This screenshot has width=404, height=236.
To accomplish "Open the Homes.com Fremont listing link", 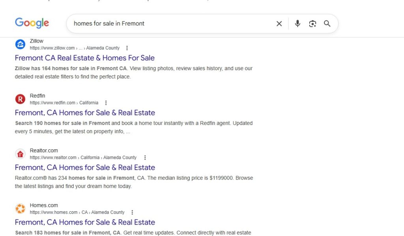I will pos(84,222).
